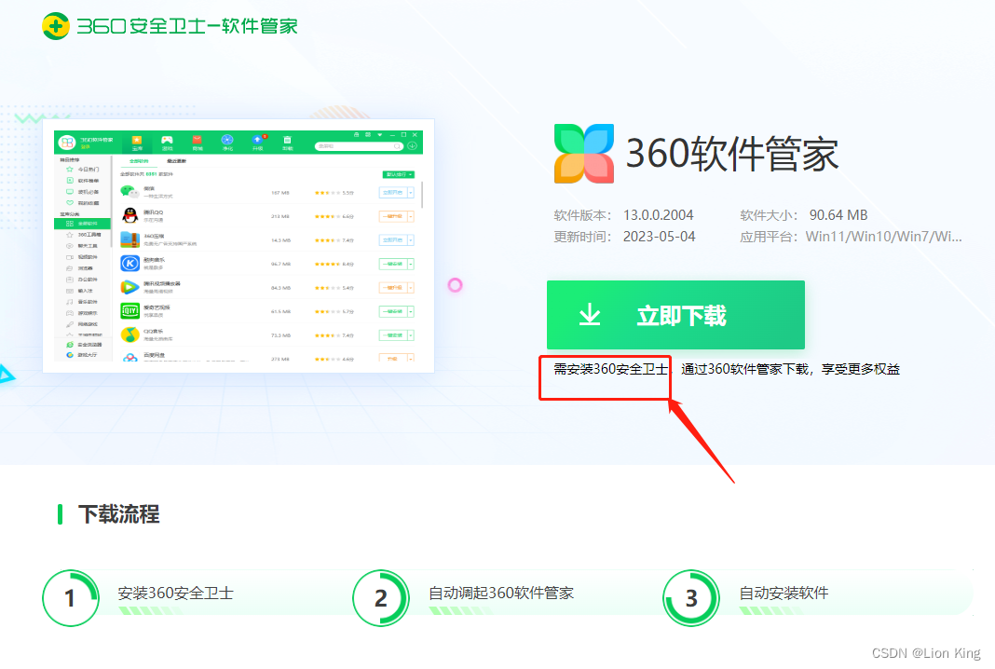
Task: Click the 通过360软件管家下载，享受更多权益 text
Action: 791,369
